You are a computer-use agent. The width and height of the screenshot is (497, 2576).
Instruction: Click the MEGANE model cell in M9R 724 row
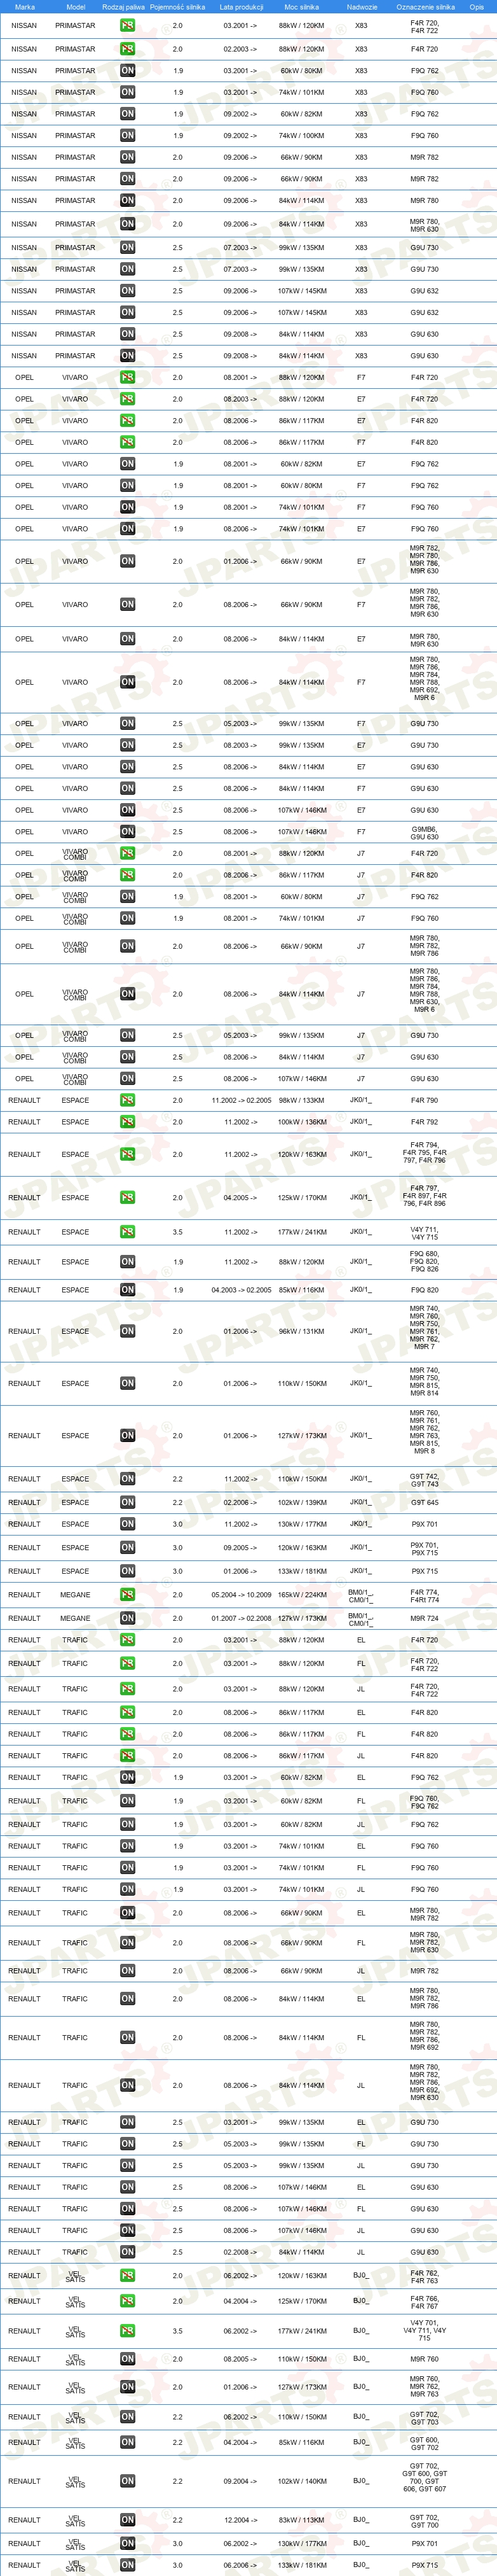click(x=75, y=1618)
